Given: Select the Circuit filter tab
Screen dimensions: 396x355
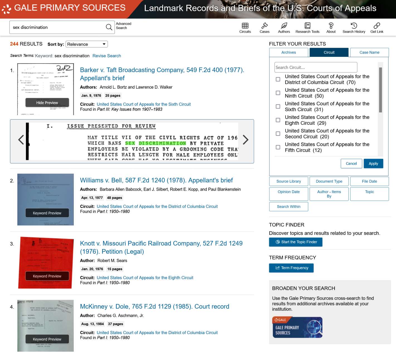Looking at the screenshot, I should (x=329, y=52).
